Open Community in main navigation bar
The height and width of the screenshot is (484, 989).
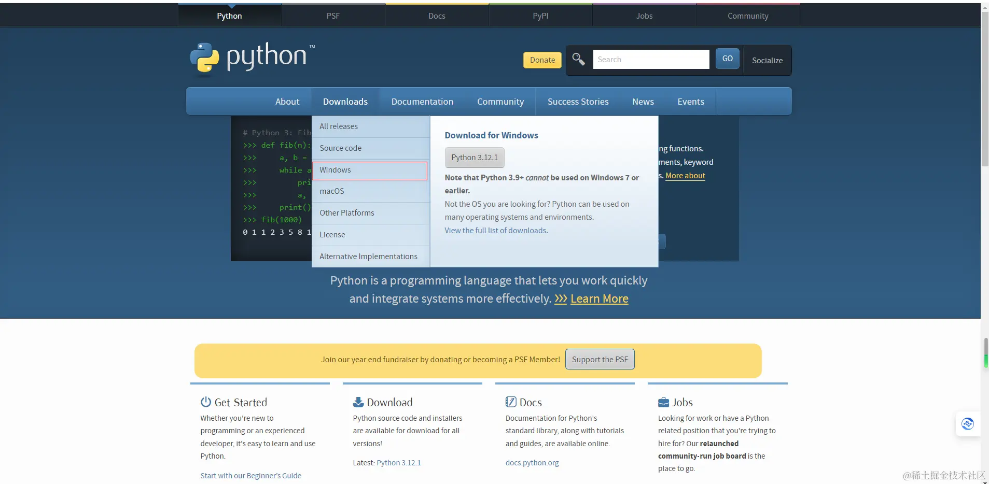(x=500, y=102)
